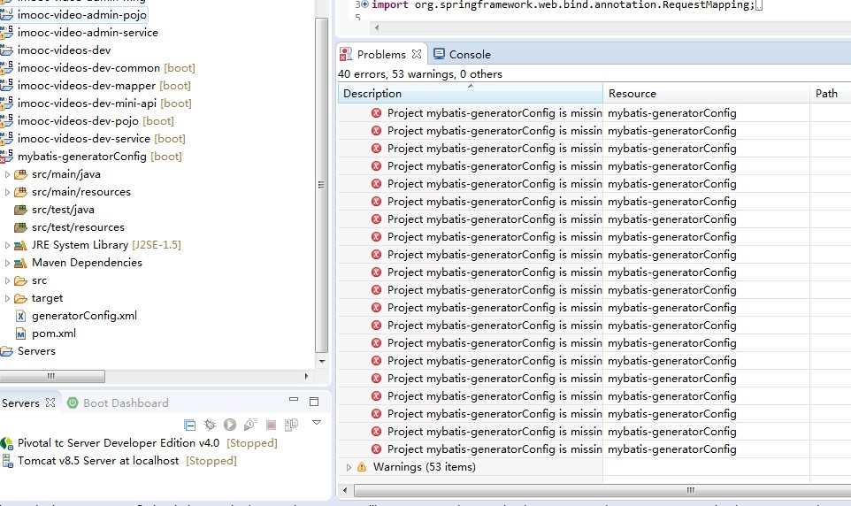Click the Maven Dependencies library icon
Image resolution: width=851 pixels, height=506 pixels.
[x=20, y=263]
